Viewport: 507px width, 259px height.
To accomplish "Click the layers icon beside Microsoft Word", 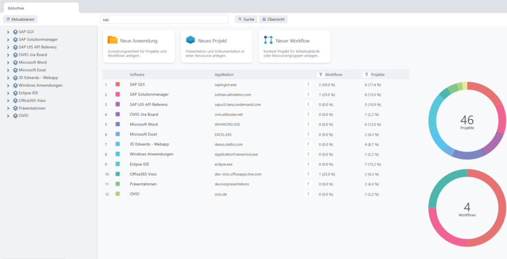I will pyautogui.click(x=15, y=62).
